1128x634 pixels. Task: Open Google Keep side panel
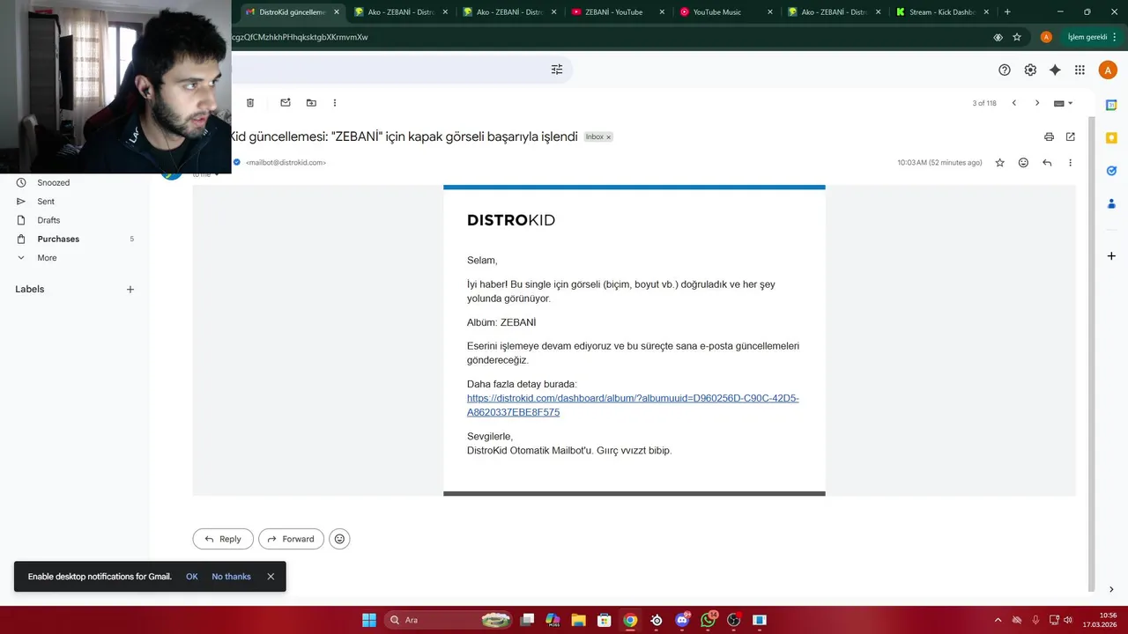1111,137
